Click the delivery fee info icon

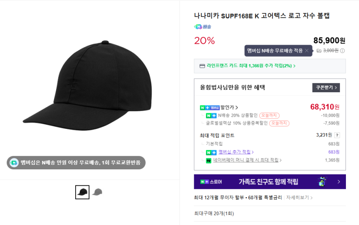[343, 51]
